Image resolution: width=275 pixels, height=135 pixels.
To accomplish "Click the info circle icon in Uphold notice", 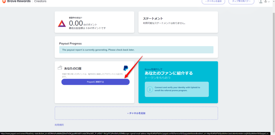I will point(150,89).
